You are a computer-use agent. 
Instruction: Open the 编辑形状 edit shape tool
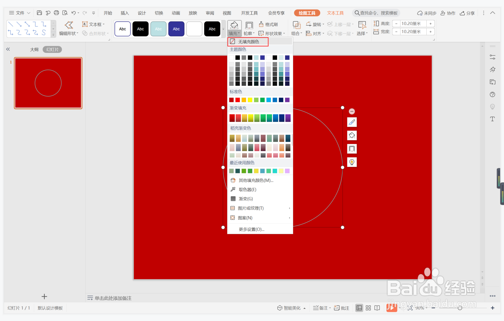[x=69, y=29]
